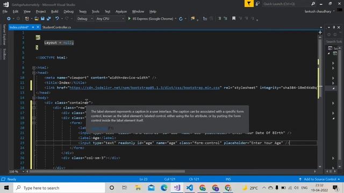This screenshot has width=344, height=193.
Task: Open the Project menu
Action: pyautogui.click(x=41, y=11)
